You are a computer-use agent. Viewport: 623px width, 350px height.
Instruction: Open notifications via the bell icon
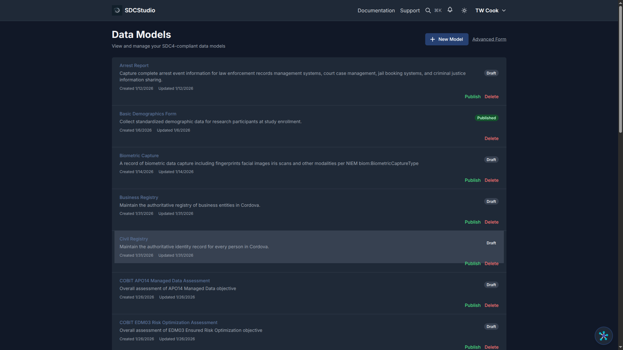pos(450,10)
